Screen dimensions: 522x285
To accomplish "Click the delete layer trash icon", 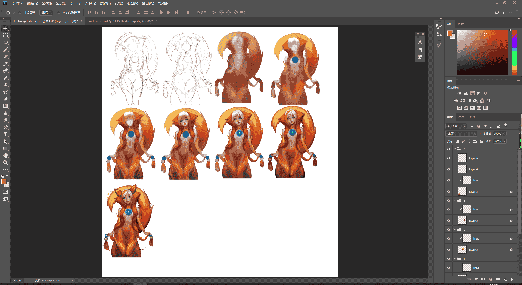I will (x=512, y=279).
